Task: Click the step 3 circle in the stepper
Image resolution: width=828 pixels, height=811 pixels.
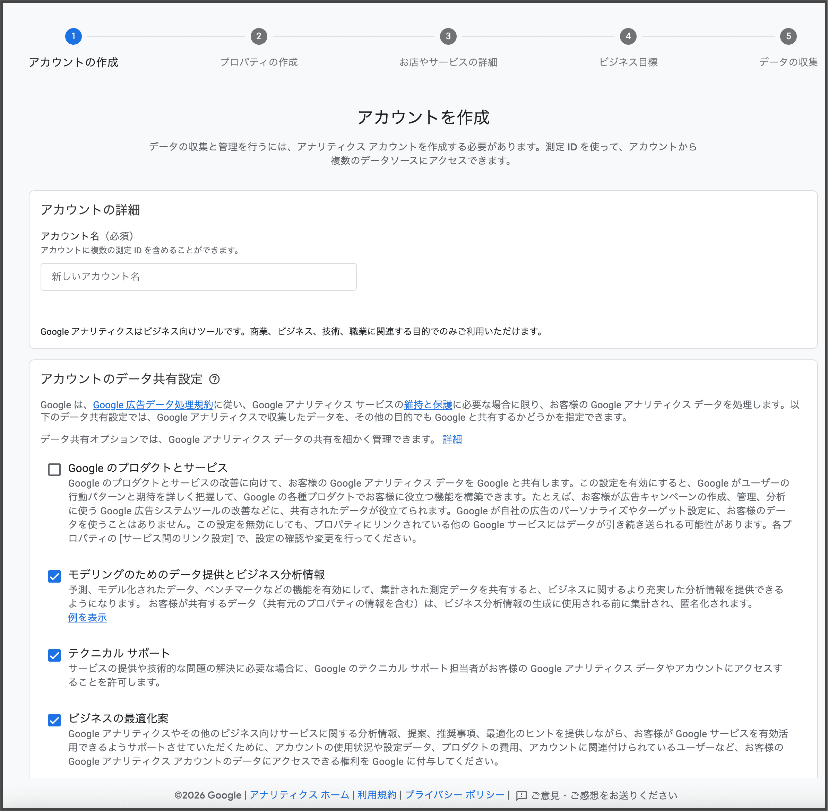Action: point(448,36)
